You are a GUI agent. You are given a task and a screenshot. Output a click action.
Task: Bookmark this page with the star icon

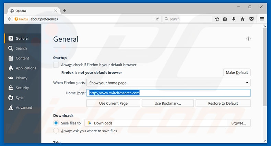pos(217,19)
